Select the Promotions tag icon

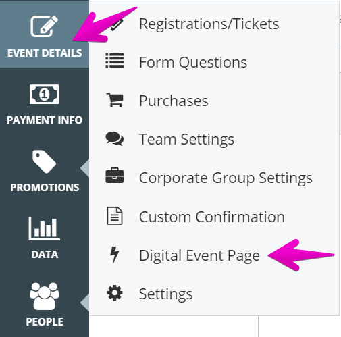tap(44, 161)
